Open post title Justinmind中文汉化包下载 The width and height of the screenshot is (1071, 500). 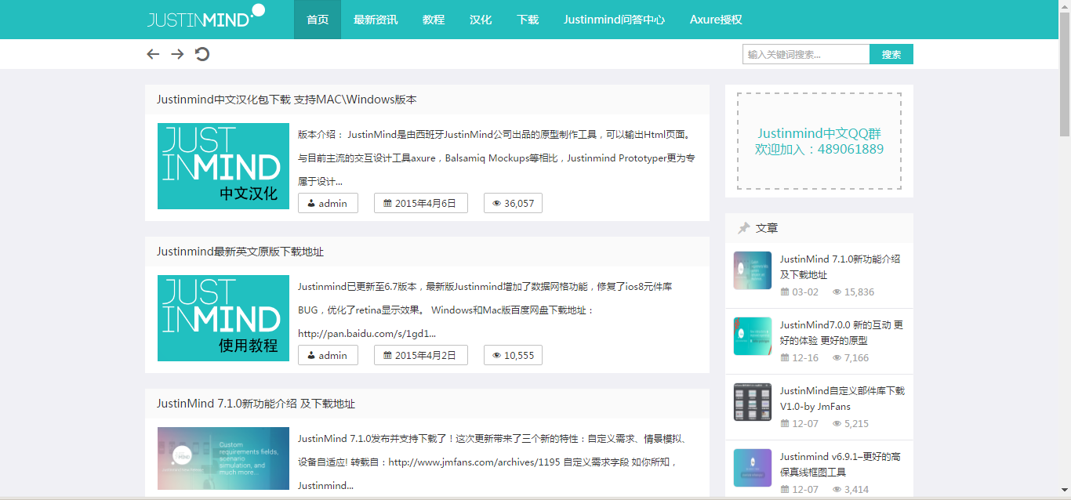point(287,100)
